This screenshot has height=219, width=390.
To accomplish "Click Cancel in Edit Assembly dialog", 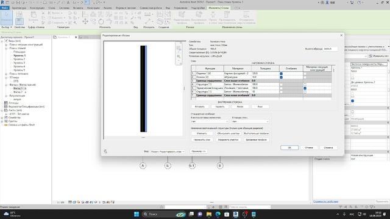I will point(309,147).
